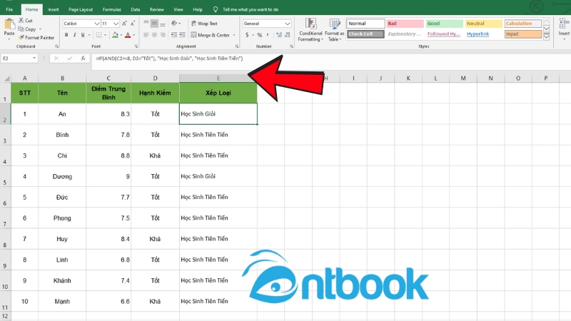571x321 pixels.
Task: Click the Name Box showing E2
Action: pos(16,58)
